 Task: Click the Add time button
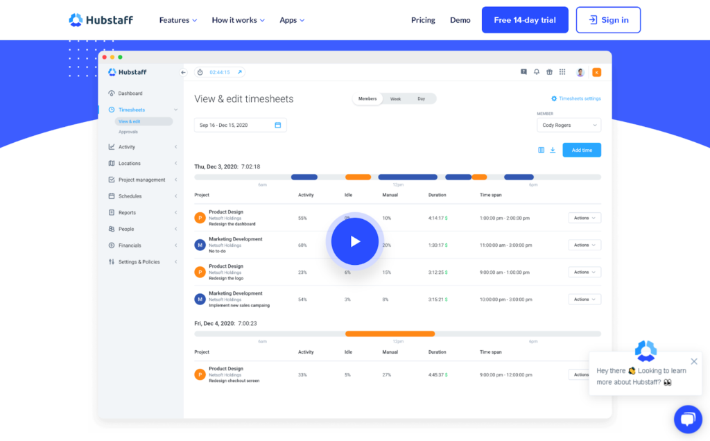click(x=582, y=150)
